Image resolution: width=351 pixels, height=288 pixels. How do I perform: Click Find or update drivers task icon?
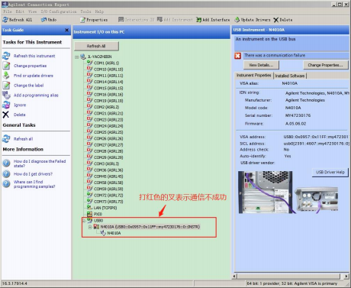click(x=6, y=76)
